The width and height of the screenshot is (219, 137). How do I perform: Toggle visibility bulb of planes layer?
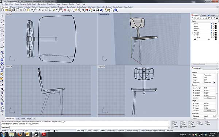pos(211,24)
